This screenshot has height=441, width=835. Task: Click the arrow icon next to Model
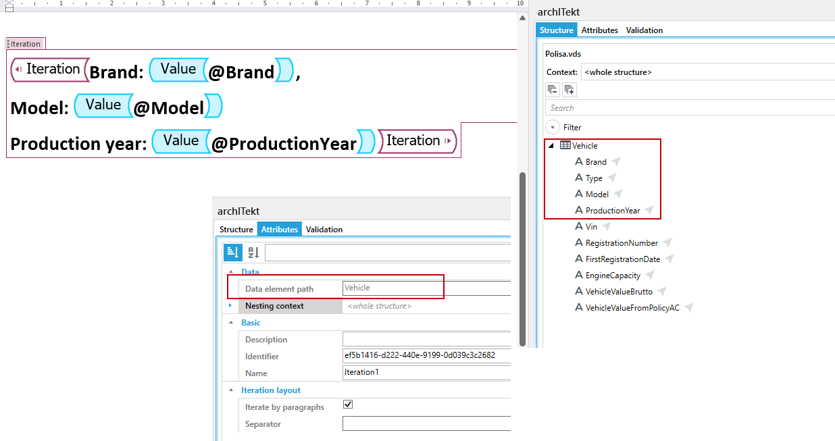617,194
